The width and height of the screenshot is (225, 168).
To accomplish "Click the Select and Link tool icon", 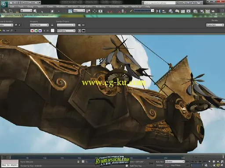I will coord(5,11).
